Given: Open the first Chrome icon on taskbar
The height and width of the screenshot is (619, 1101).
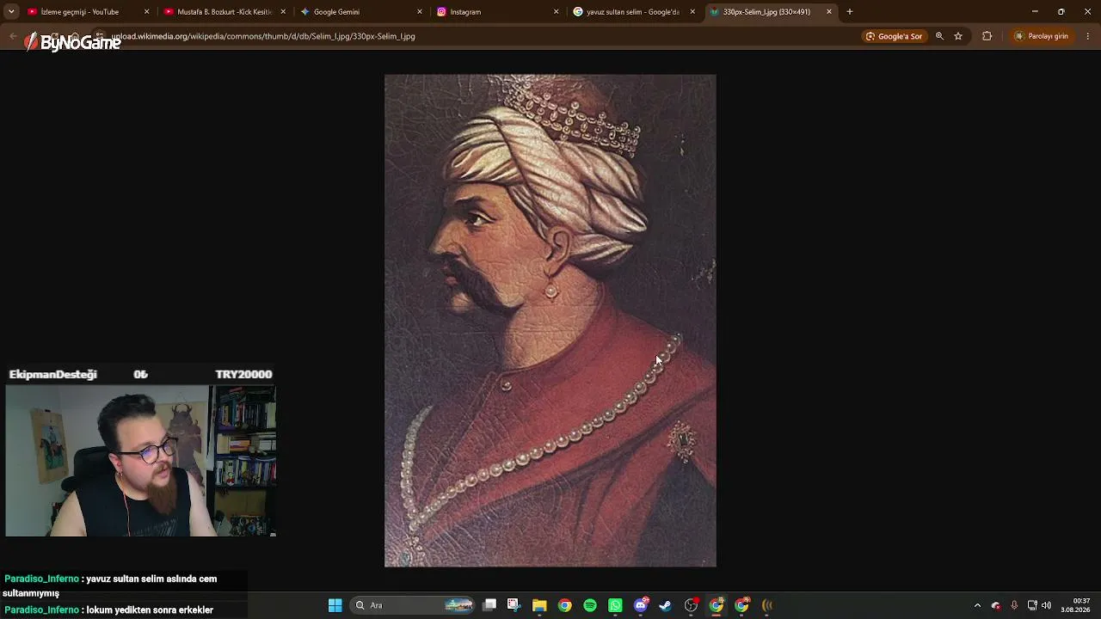Looking at the screenshot, I should pyautogui.click(x=564, y=605).
